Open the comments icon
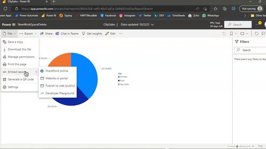 point(263,34)
